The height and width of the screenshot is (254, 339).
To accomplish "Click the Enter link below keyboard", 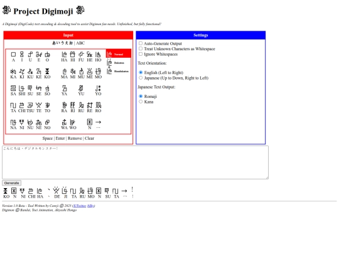I will [60, 138].
